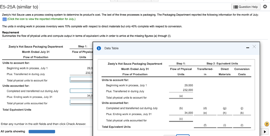The image size is (270, 136).
Task: Click 'Step 2: Equivalent Units' header
Action: point(222,64)
